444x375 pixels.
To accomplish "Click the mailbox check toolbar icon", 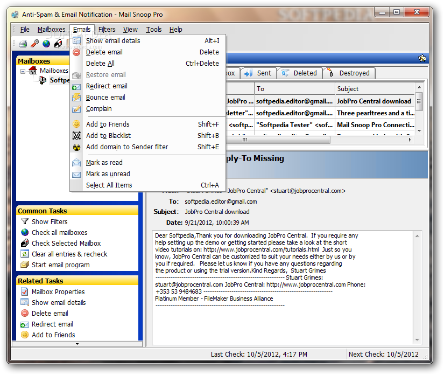I will point(58,44).
